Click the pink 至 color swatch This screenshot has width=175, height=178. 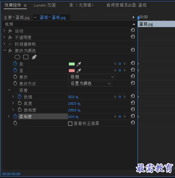pos(72,71)
